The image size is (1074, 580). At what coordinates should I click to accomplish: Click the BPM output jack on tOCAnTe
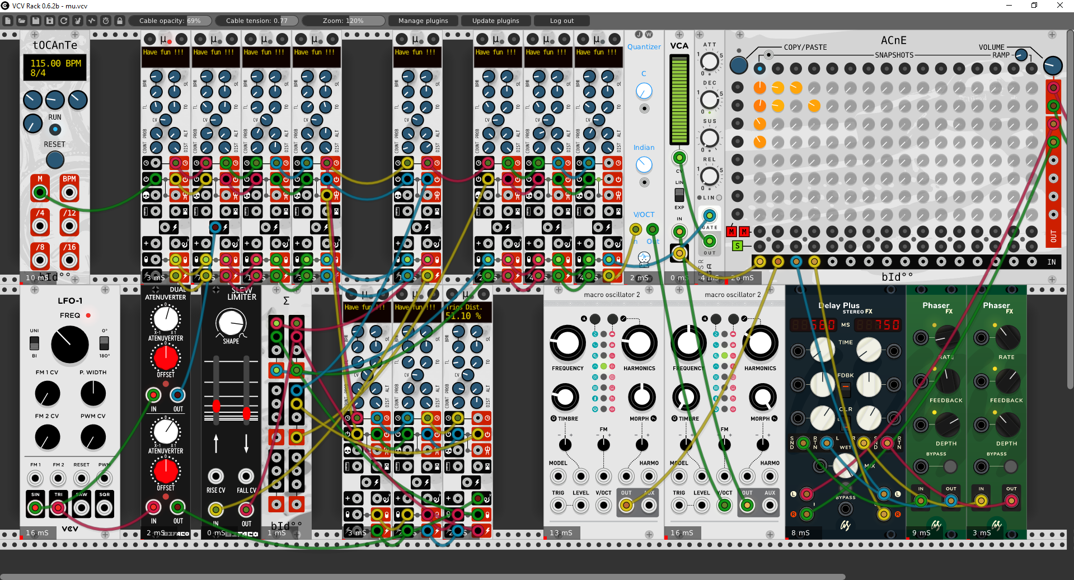[69, 192]
